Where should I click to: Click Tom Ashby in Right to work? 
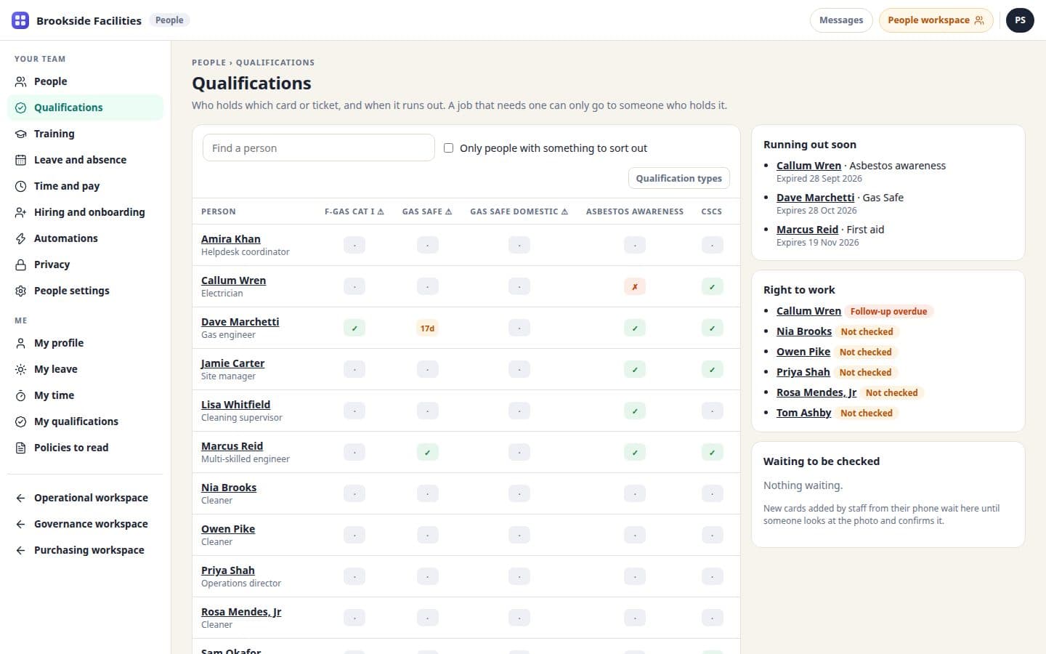click(x=803, y=413)
